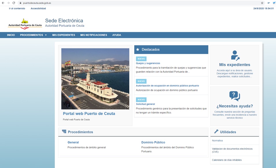This screenshot has width=276, height=168.
Task: Open the MIS EXPEDIENTES menu item
Action: (63, 35)
